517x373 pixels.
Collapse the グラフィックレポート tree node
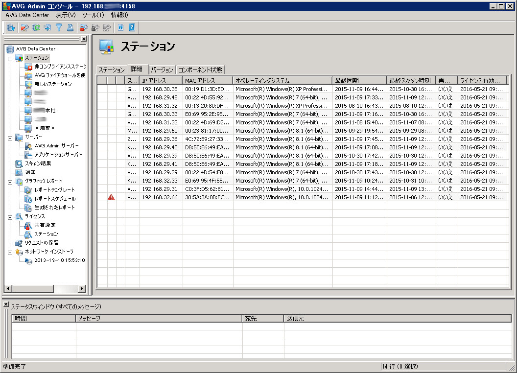[10, 182]
